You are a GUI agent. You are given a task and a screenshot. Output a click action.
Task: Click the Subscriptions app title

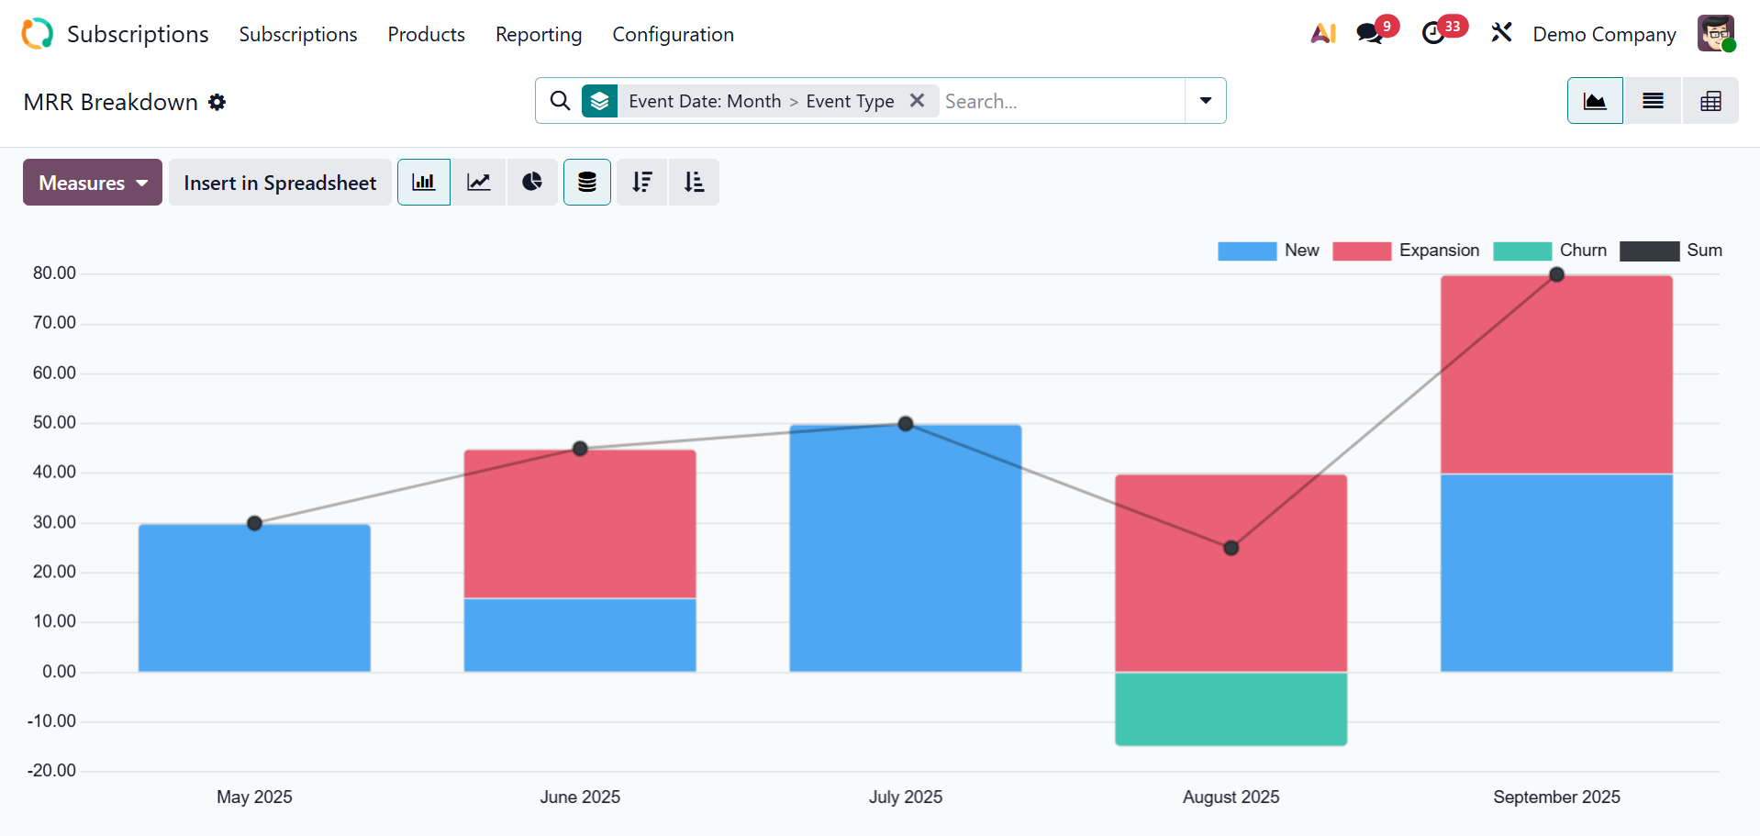[138, 34]
